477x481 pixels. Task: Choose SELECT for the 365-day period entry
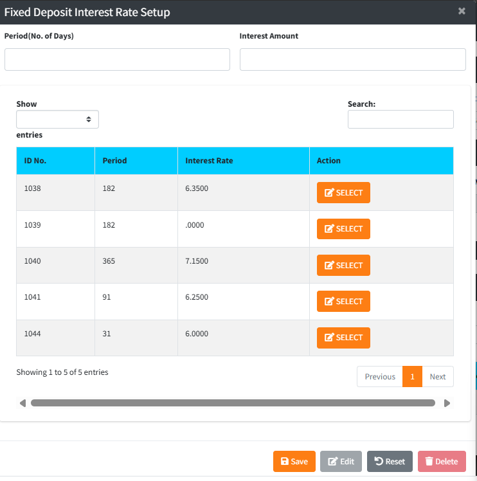(x=343, y=266)
